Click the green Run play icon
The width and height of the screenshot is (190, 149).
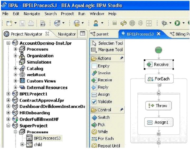tap(177, 23)
